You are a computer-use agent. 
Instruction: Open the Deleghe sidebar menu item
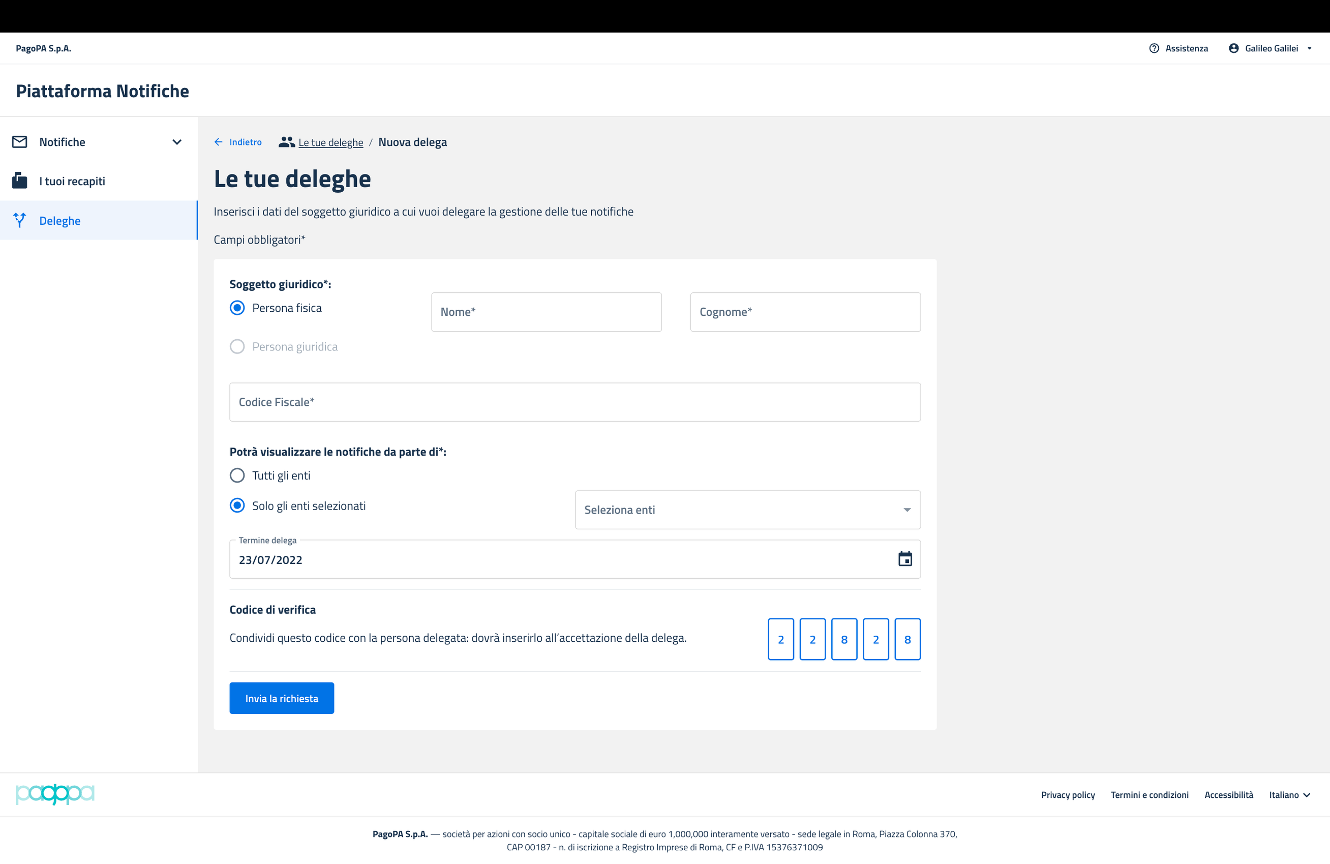click(x=60, y=221)
